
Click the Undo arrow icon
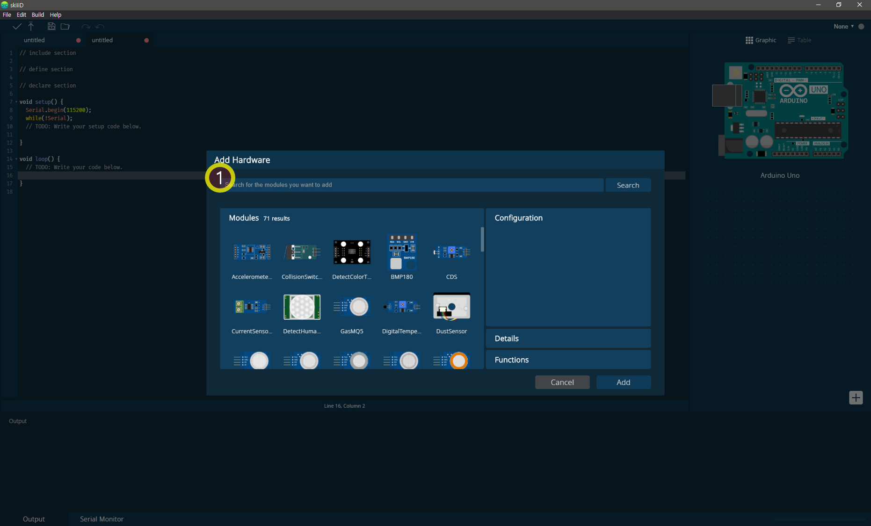100,27
